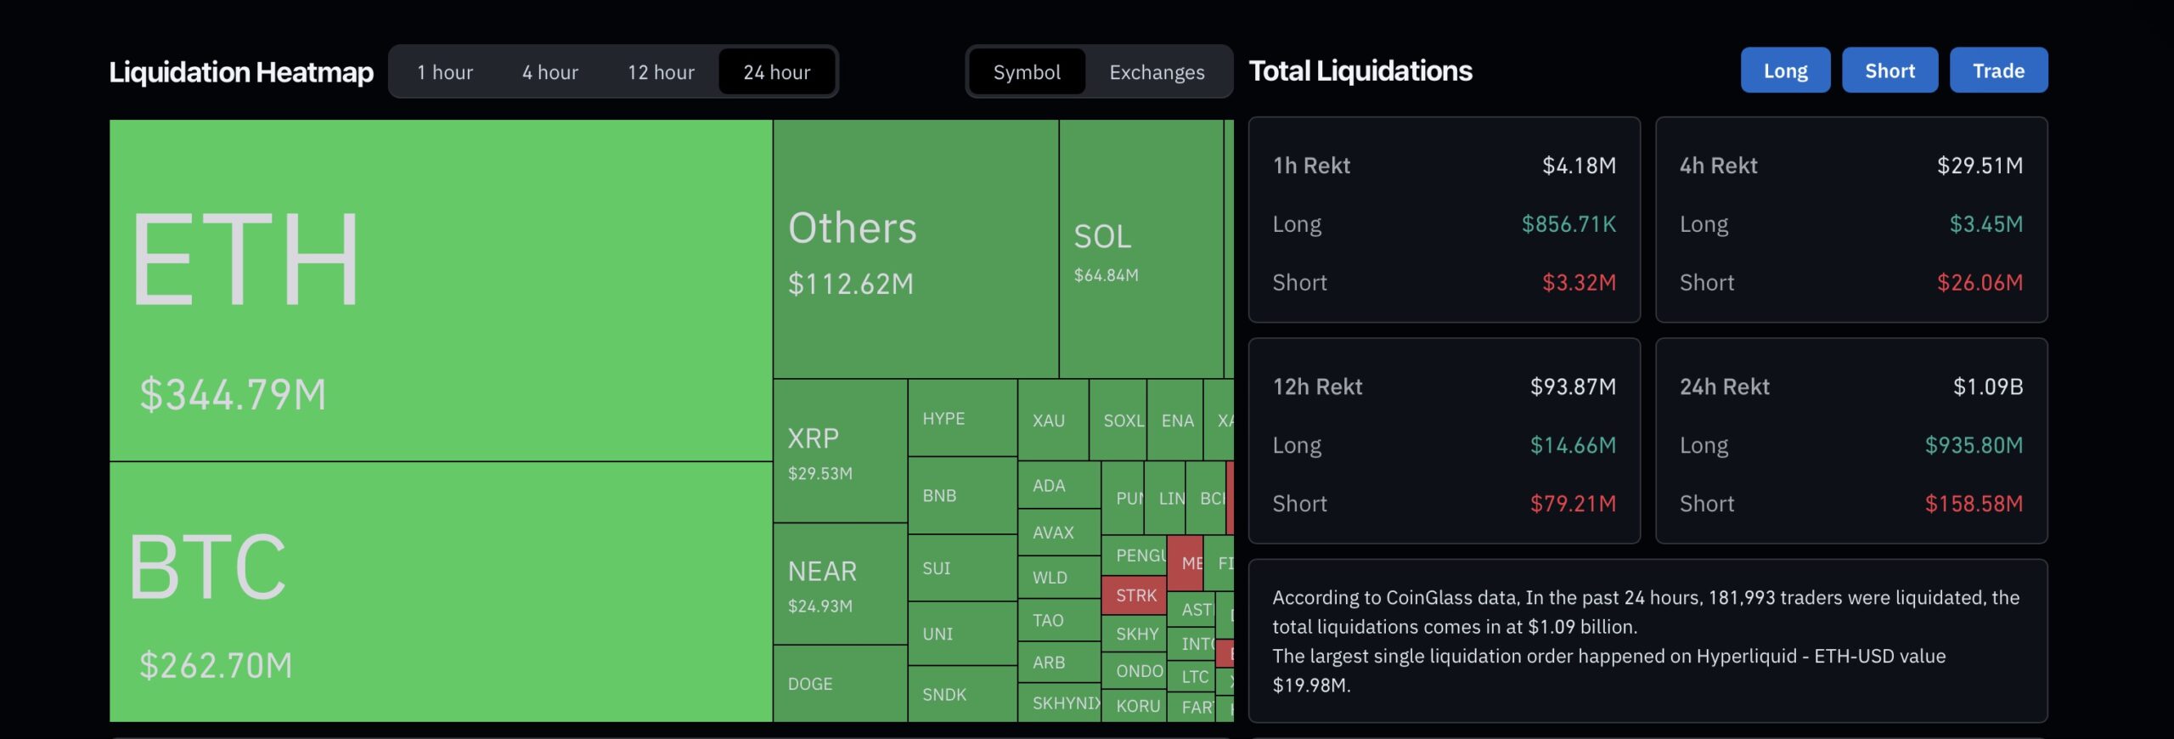Click the blue Short button
2174x739 pixels.
point(1890,71)
